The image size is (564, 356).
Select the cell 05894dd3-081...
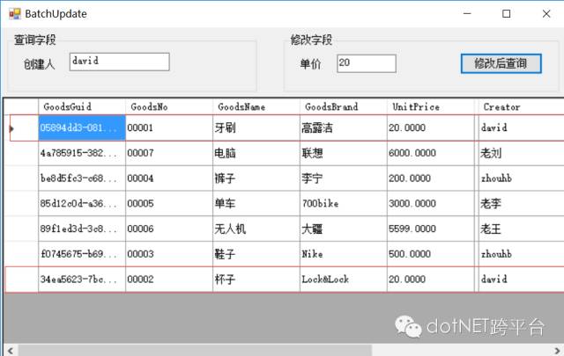point(82,127)
